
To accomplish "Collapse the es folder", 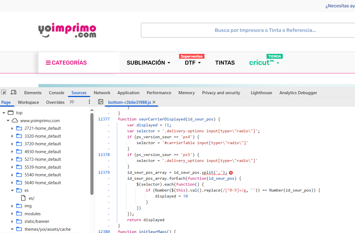I will coord(12,190).
